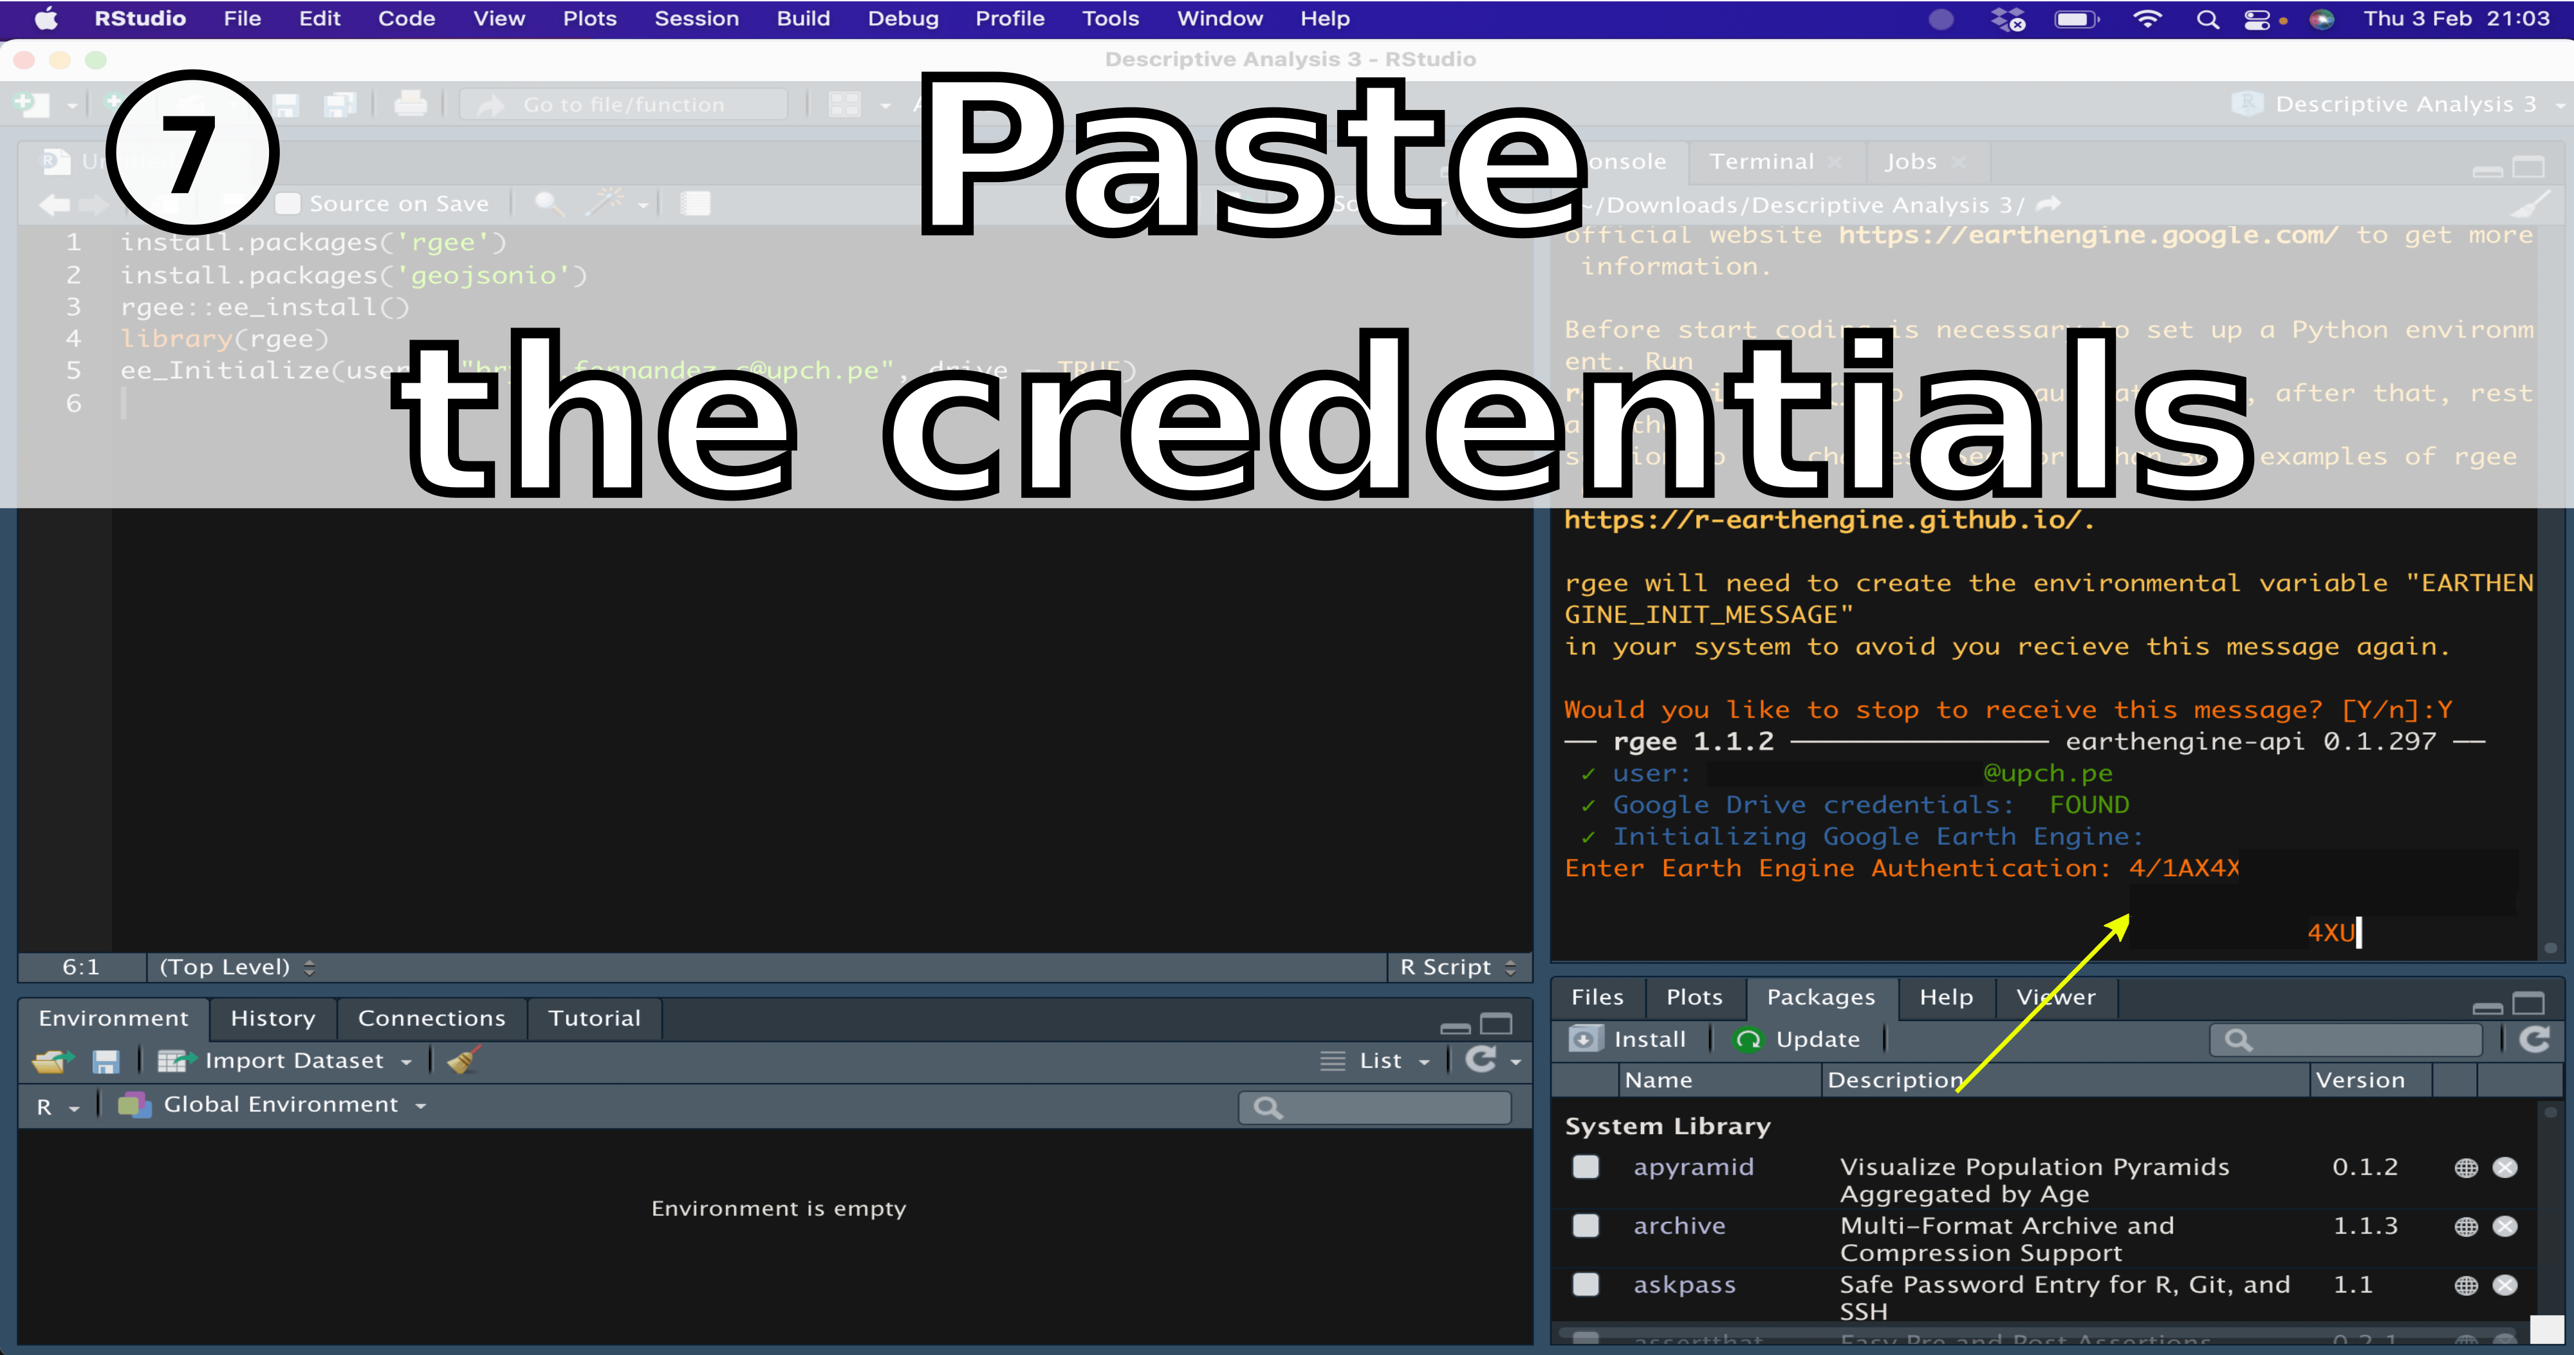Open the R language dropdown in Environment
This screenshot has height=1355, width=2574.
tap(57, 1106)
